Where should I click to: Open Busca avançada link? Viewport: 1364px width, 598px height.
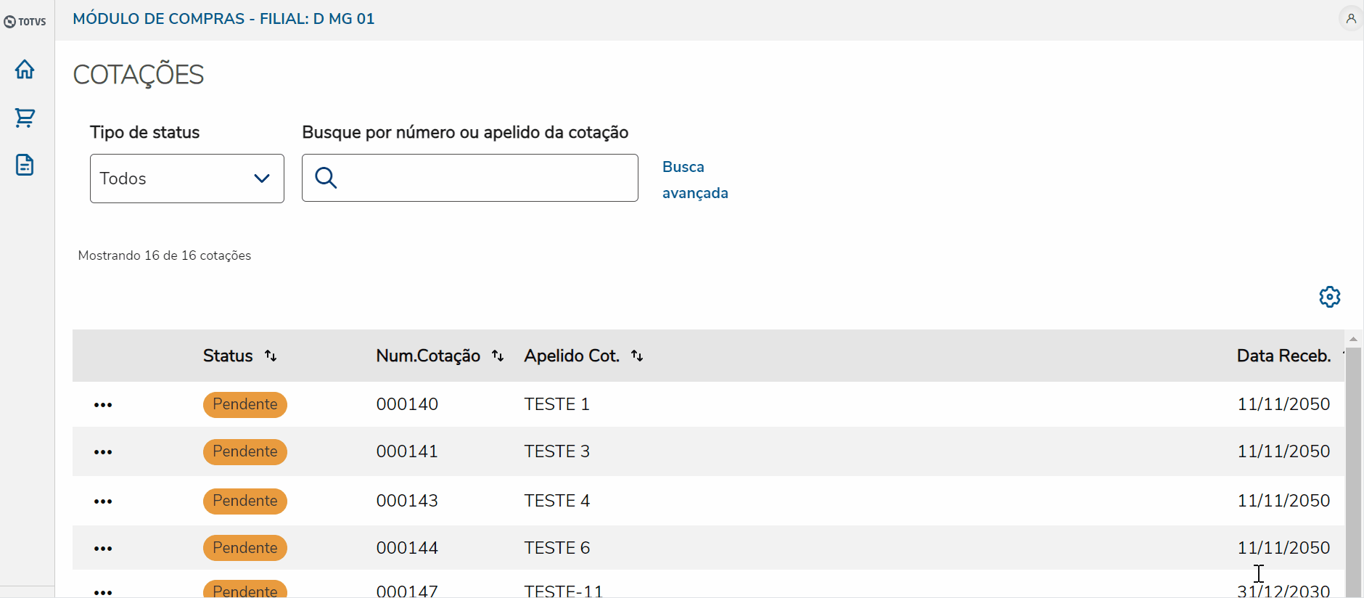coord(694,180)
